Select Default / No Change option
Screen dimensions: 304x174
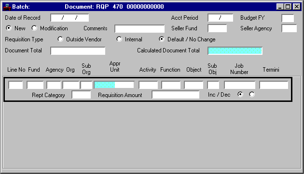point(161,39)
